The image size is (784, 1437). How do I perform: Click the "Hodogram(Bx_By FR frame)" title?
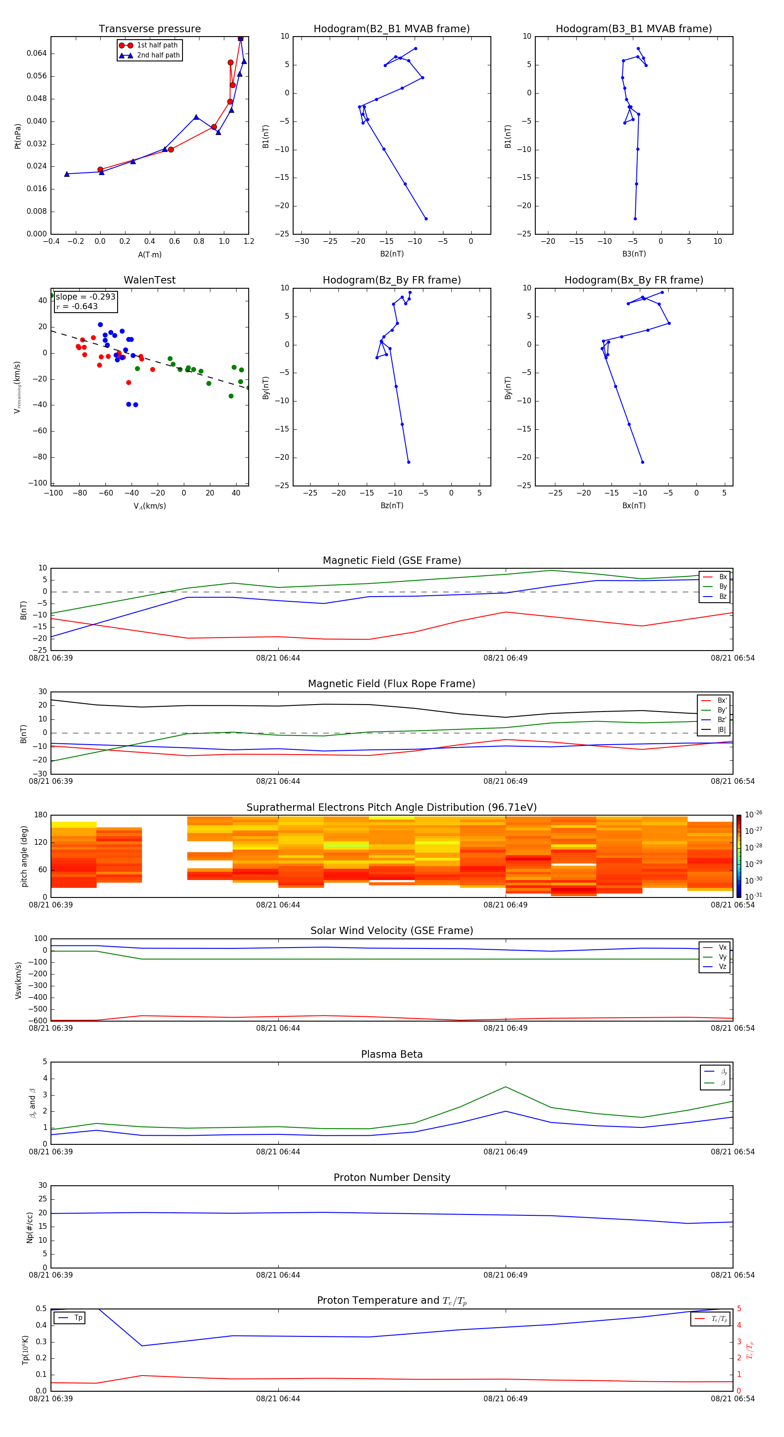(x=634, y=280)
